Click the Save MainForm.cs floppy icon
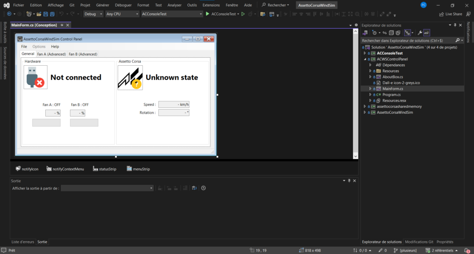 coord(46,14)
